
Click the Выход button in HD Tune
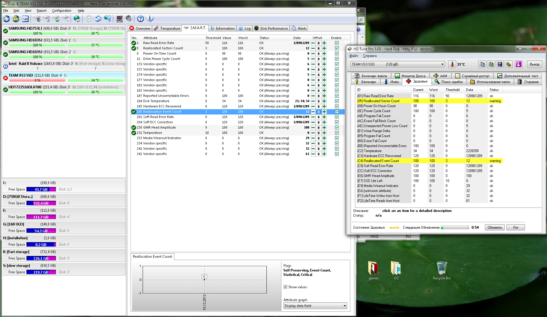(x=534, y=64)
